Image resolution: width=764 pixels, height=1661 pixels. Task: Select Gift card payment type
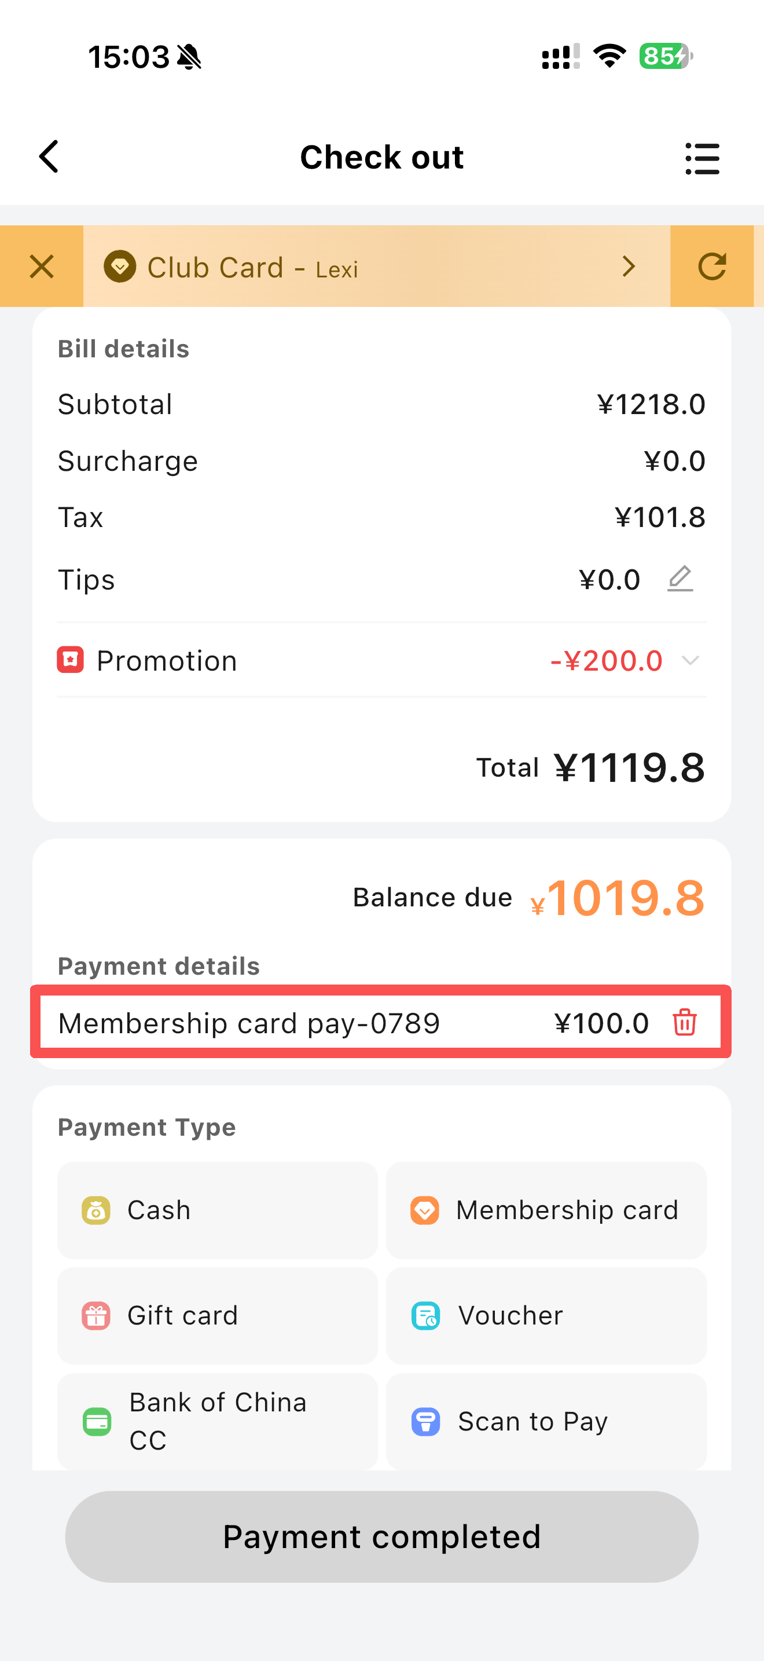[217, 1315]
